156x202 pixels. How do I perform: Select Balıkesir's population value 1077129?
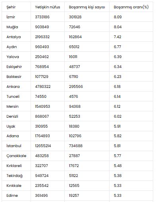[x=42, y=77]
